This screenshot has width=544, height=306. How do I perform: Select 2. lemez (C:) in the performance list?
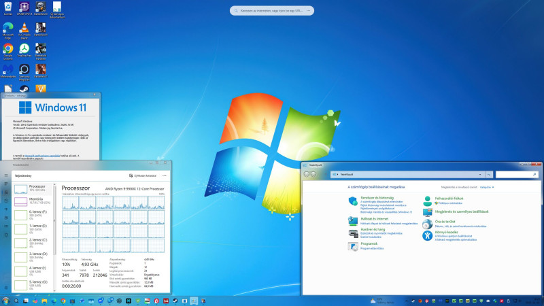point(33,243)
